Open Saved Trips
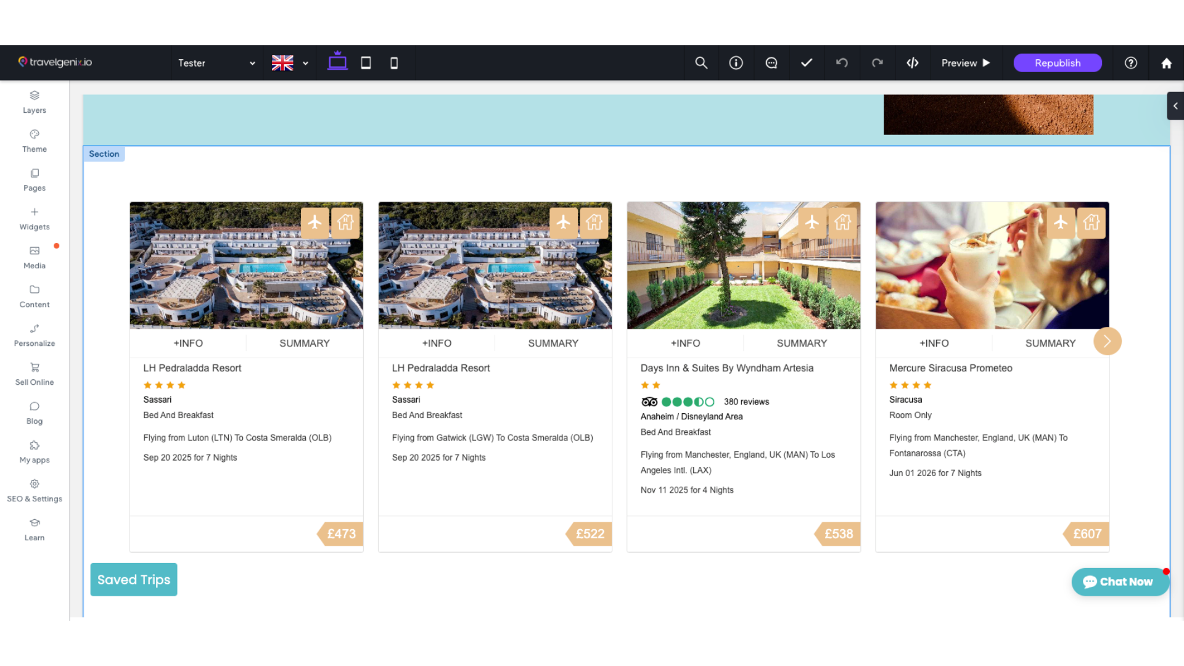Screen dimensions: 1184x666 [x=133, y=579]
